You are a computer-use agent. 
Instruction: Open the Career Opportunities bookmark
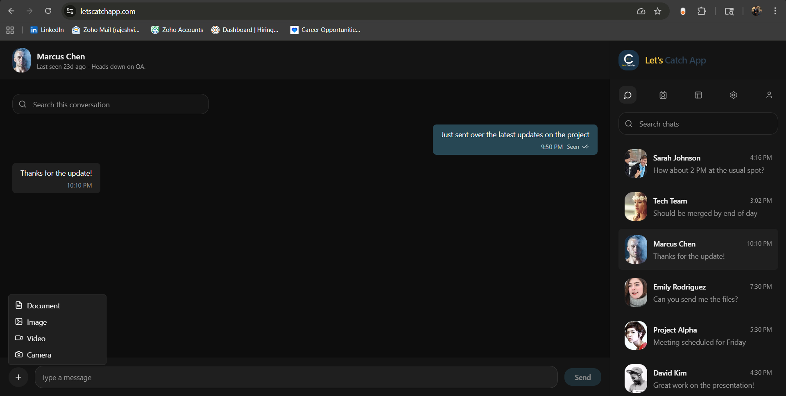[x=325, y=29]
